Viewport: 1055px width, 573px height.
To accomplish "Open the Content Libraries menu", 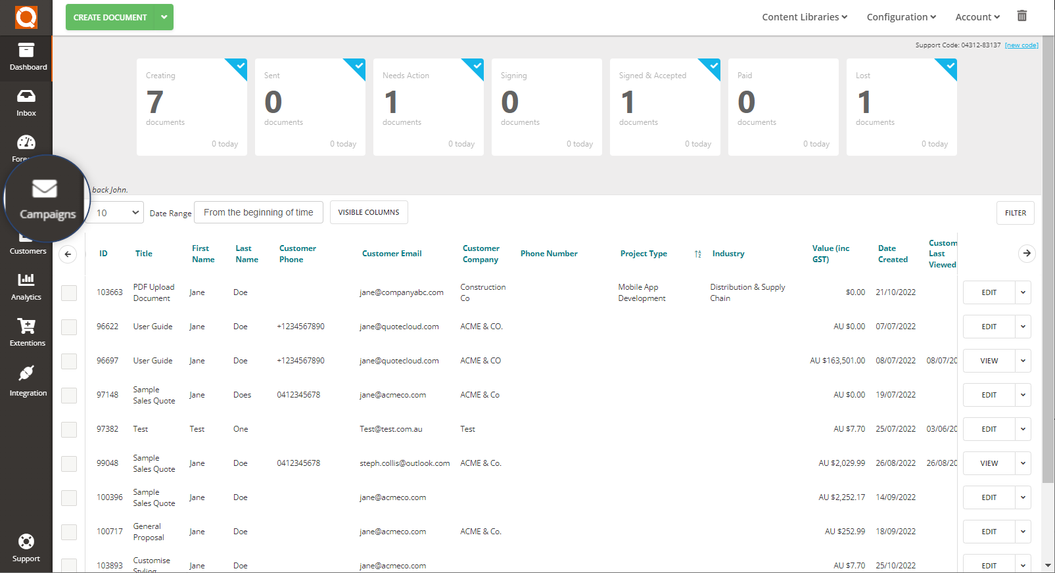I will 804,17.
